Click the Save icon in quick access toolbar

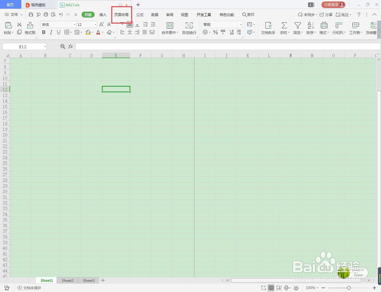[x=31, y=15]
